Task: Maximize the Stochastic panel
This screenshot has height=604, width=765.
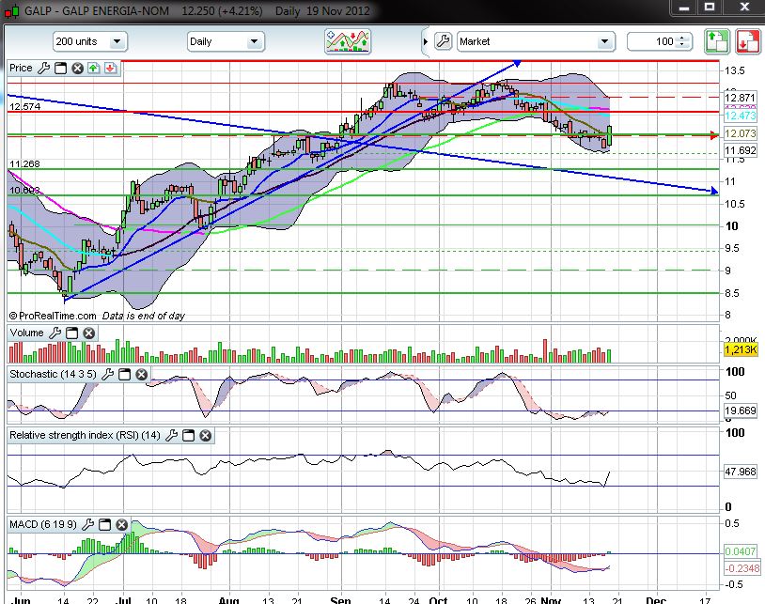Action: click(124, 375)
